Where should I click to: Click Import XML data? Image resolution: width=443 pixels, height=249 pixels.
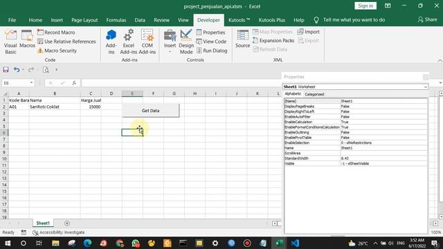[x=309, y=32]
